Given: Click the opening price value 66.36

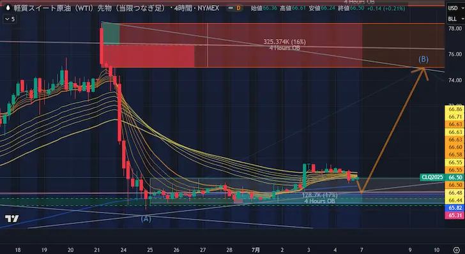Looking at the screenshot, I should (x=270, y=8).
